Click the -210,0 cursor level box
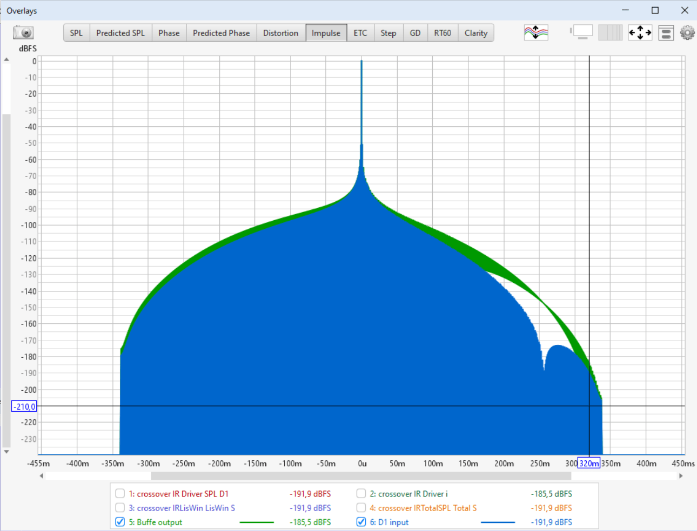697x531 pixels. pos(24,406)
